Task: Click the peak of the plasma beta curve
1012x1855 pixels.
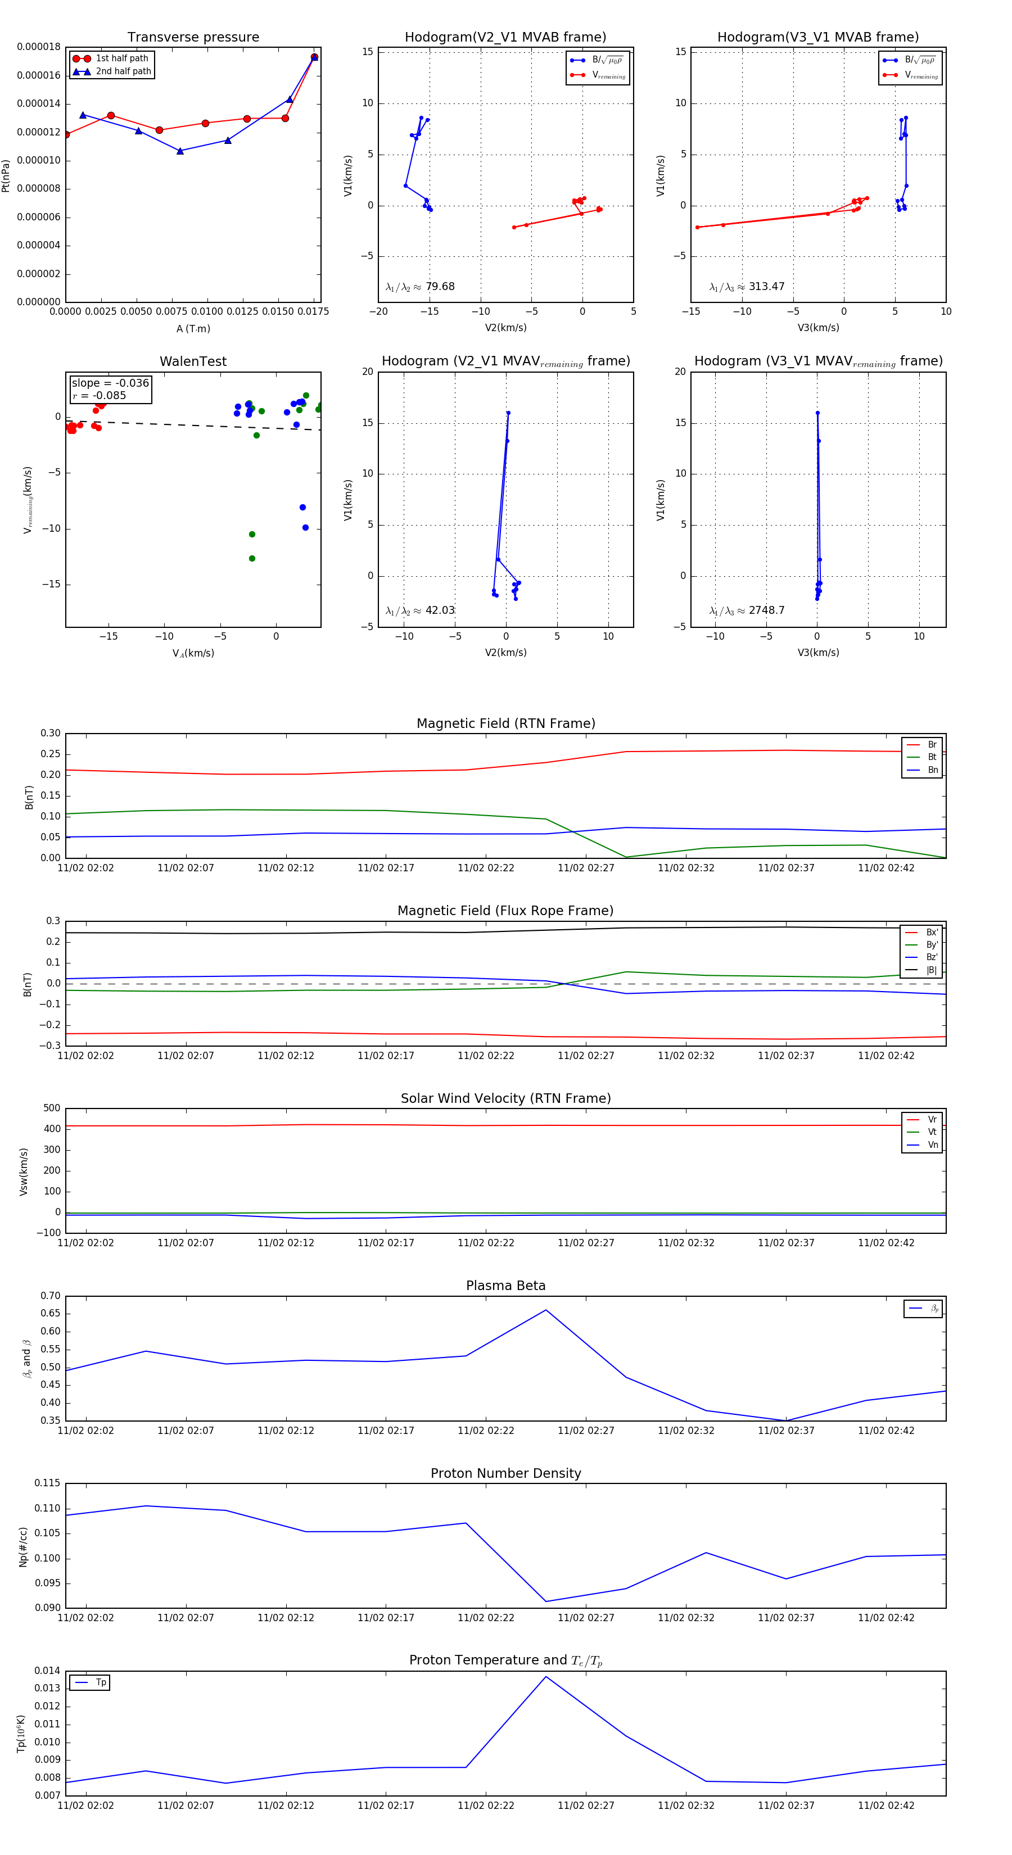Action: pos(546,1310)
